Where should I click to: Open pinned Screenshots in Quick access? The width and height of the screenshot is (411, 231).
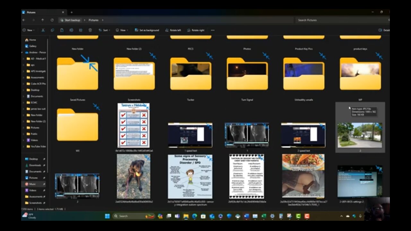[35, 203]
